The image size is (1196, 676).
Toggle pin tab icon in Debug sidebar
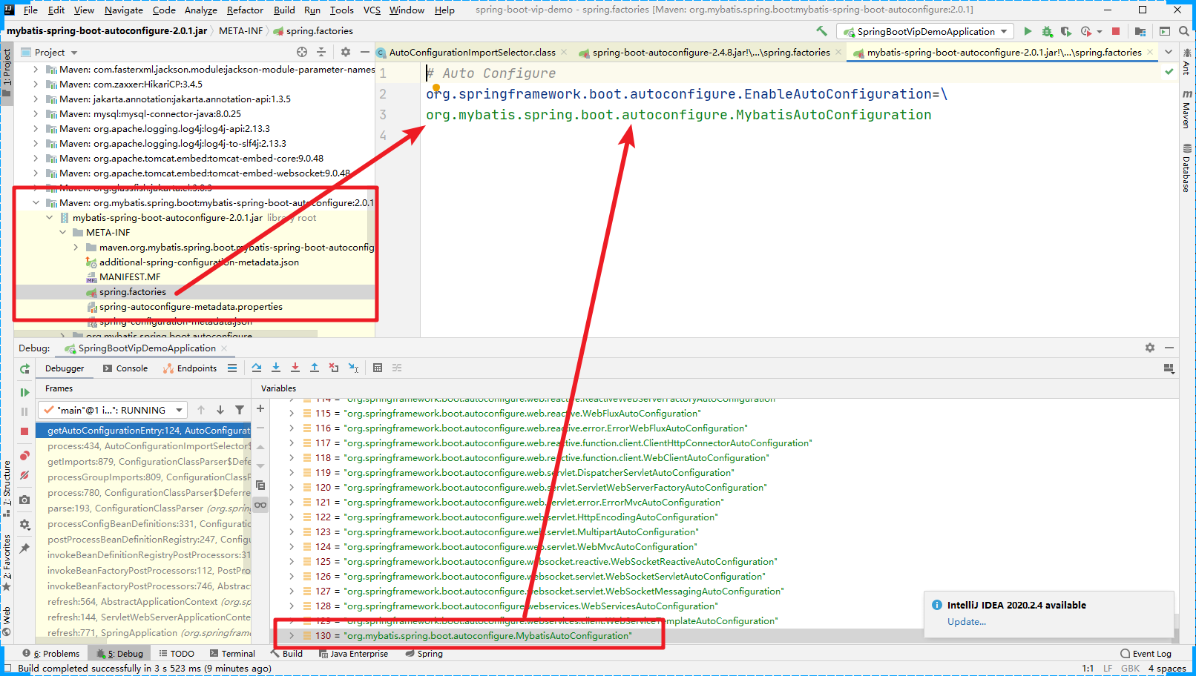click(24, 549)
